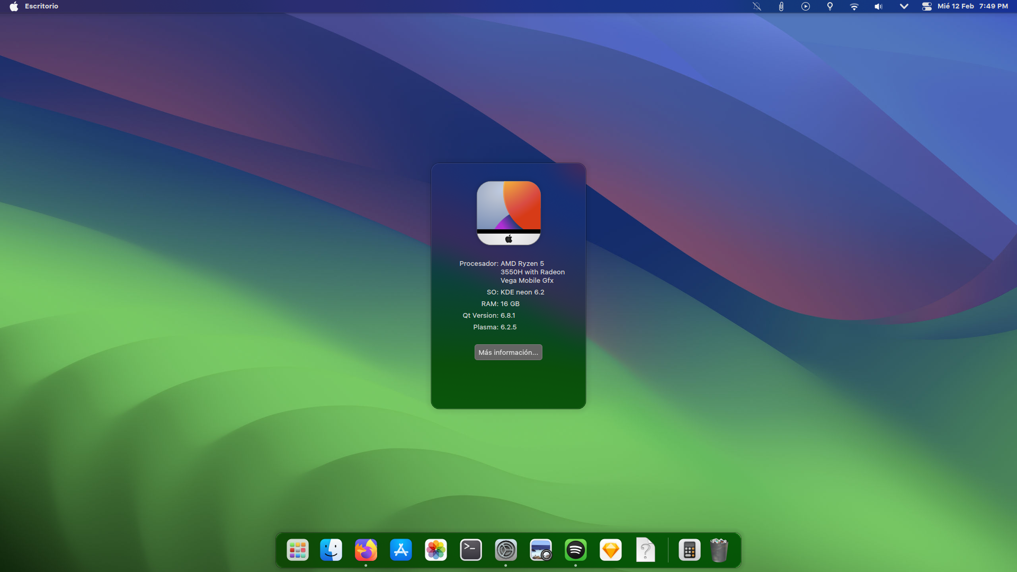Open the Wi-Fi network menu
The width and height of the screenshot is (1017, 572).
click(x=854, y=6)
